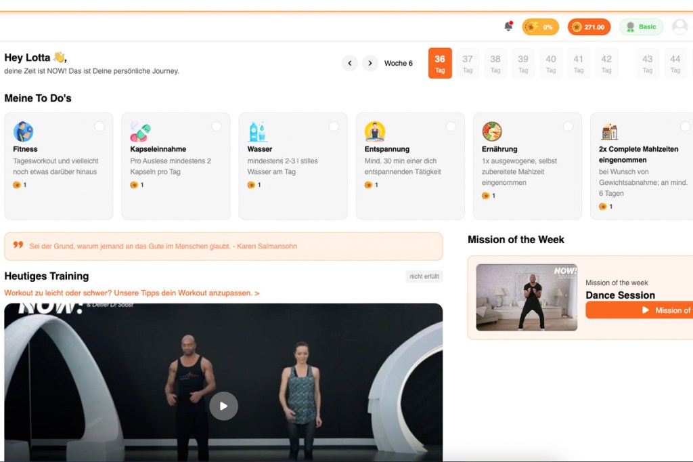693x462 pixels.
Task: Select day 41 tab
Action: click(579, 63)
